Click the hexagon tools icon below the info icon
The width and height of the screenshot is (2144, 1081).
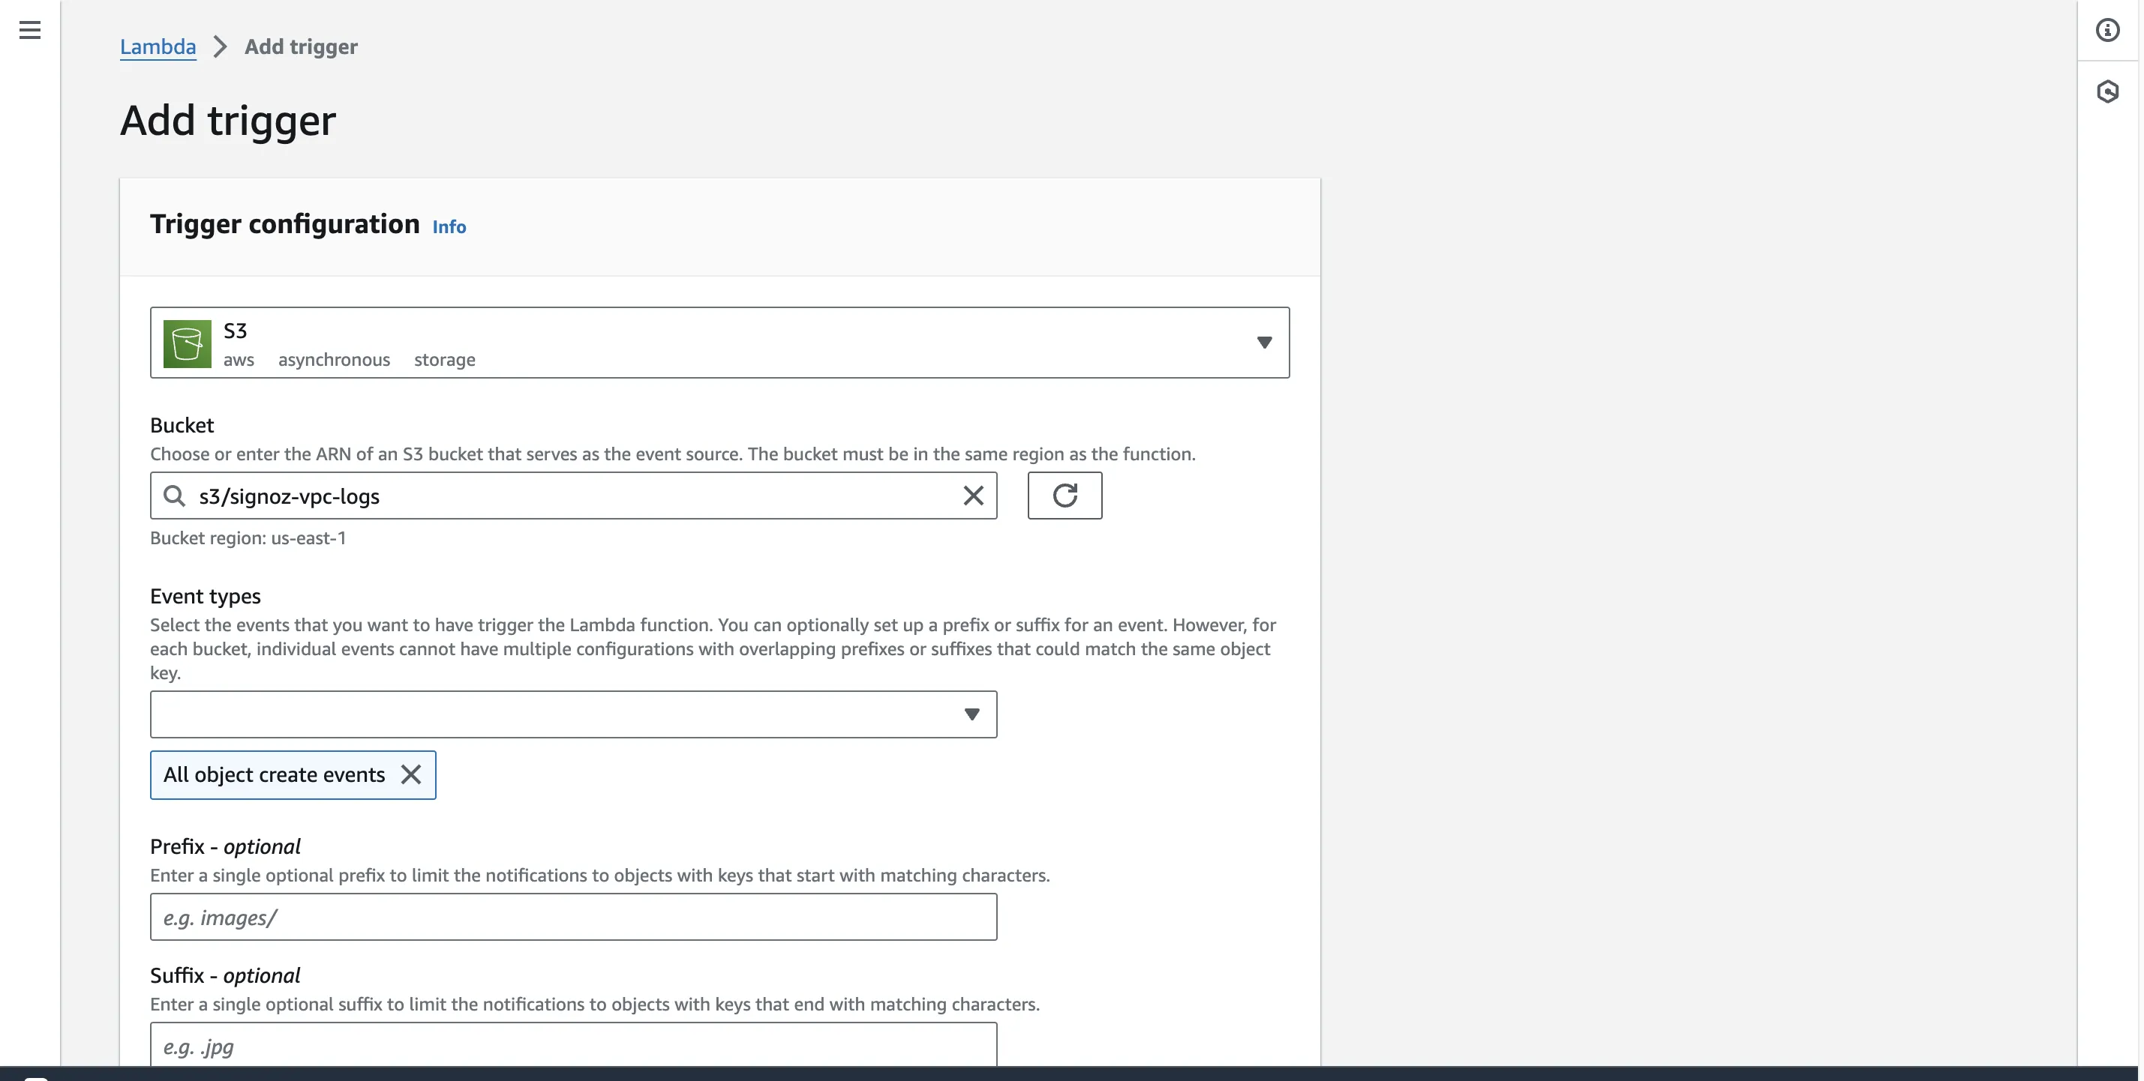pyautogui.click(x=2107, y=91)
